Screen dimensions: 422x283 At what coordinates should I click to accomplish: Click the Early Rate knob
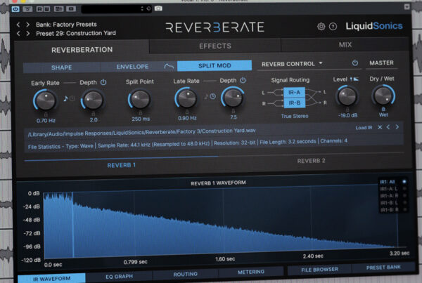46,100
